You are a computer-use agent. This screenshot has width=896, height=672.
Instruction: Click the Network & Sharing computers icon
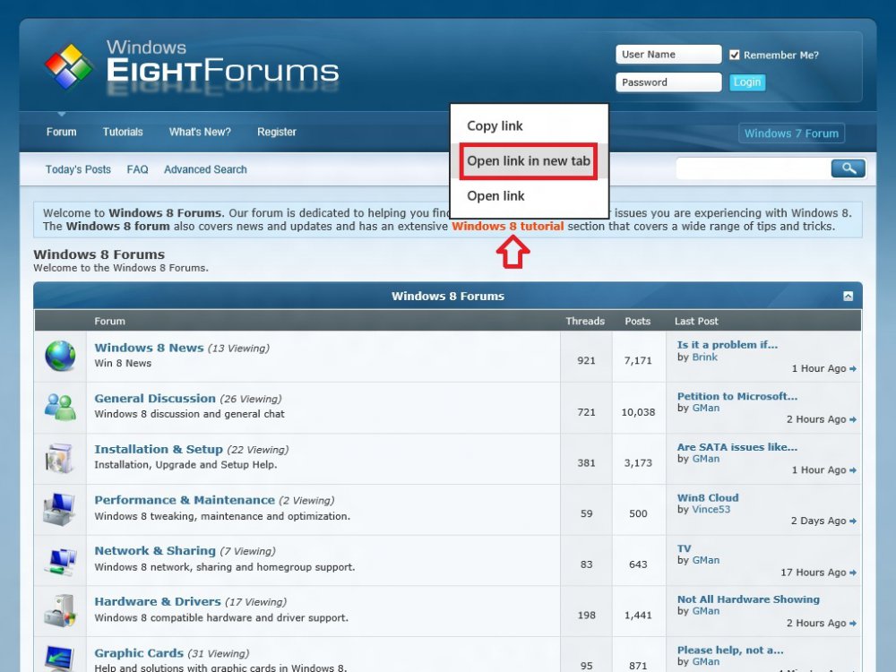[x=60, y=560]
